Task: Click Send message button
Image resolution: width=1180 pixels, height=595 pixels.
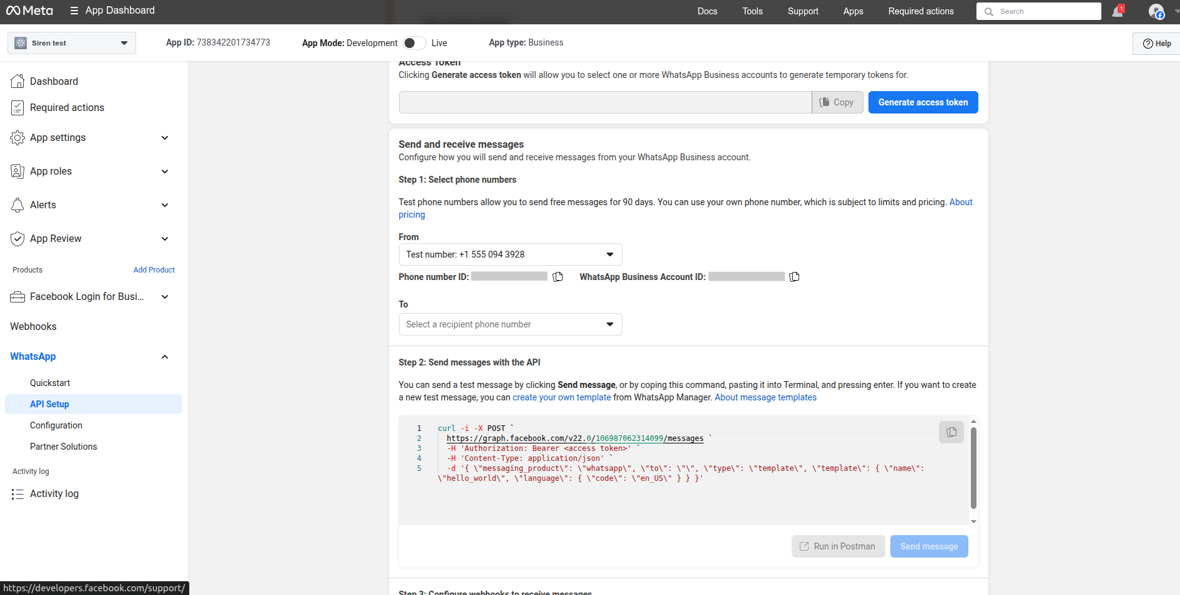Action: click(x=929, y=546)
